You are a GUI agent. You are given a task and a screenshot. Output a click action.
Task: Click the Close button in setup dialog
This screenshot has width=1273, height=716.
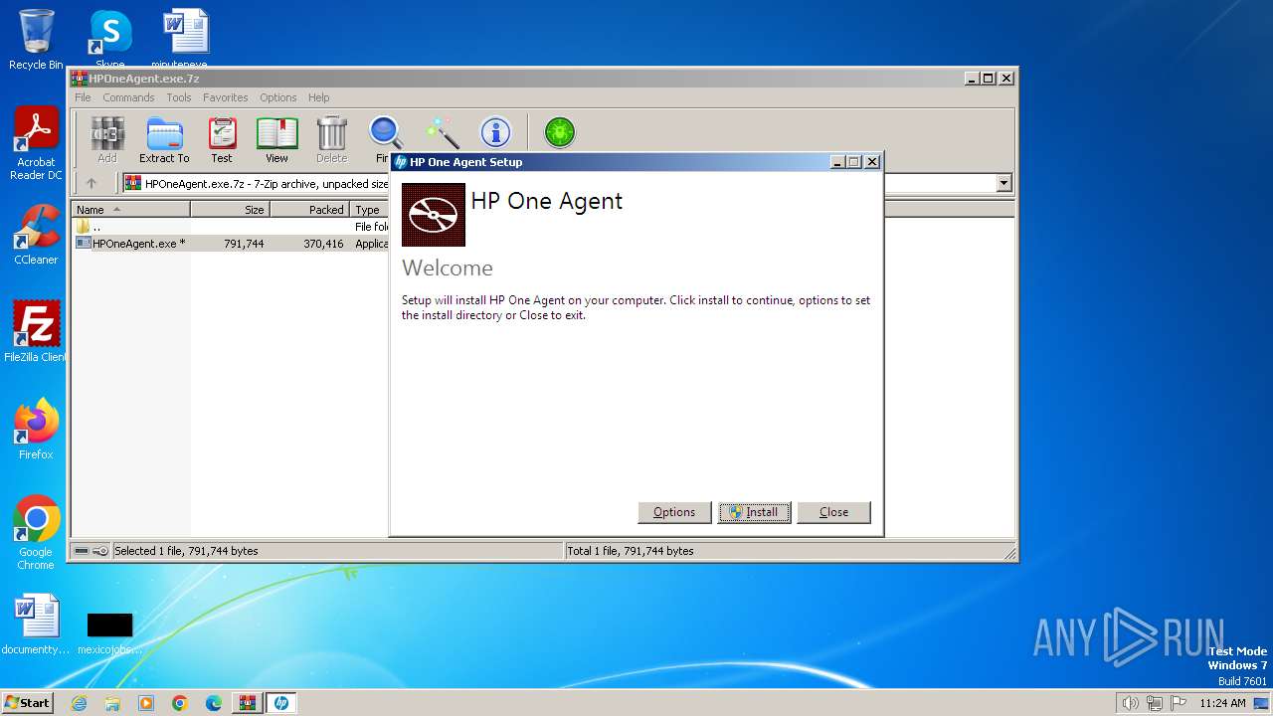833,512
